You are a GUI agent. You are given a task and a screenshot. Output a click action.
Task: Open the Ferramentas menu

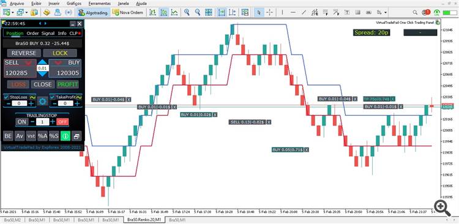tap(100, 4)
